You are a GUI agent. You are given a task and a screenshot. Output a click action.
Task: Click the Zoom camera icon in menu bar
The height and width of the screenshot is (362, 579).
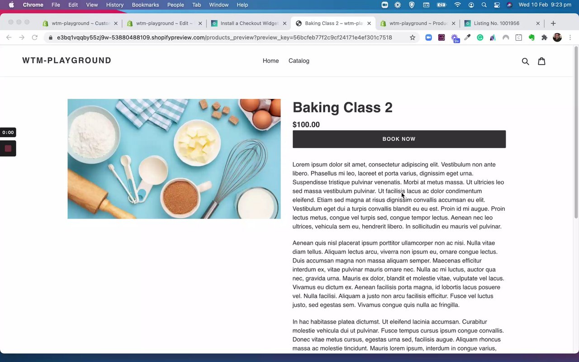[x=385, y=5]
